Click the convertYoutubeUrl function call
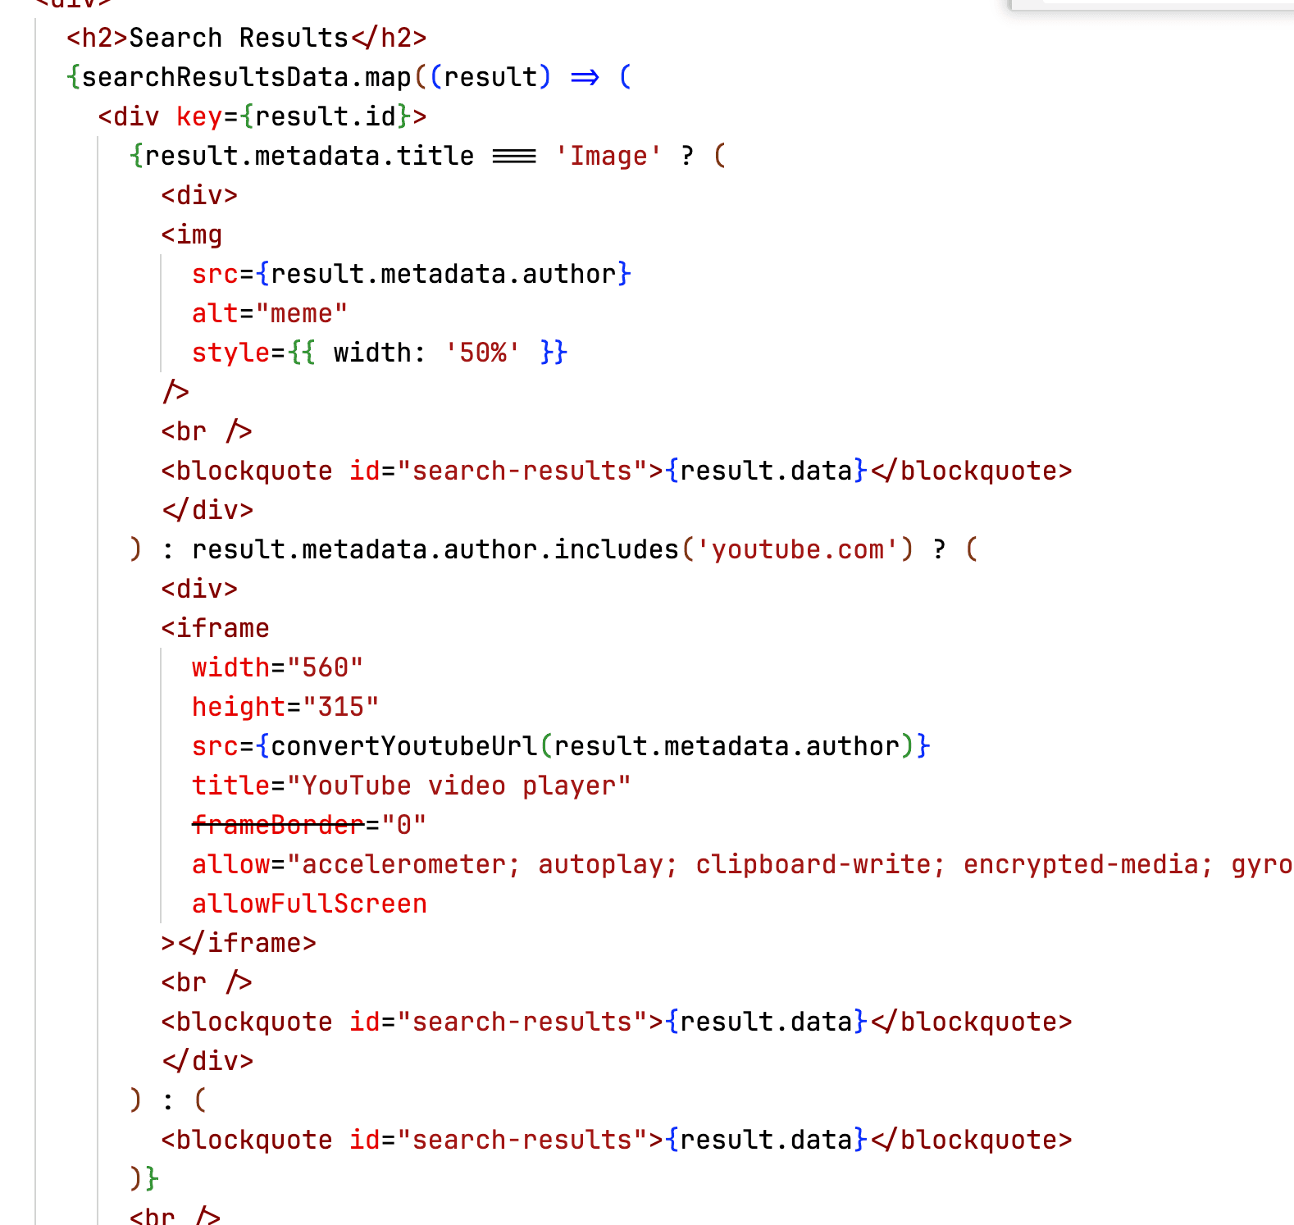 click(x=403, y=746)
